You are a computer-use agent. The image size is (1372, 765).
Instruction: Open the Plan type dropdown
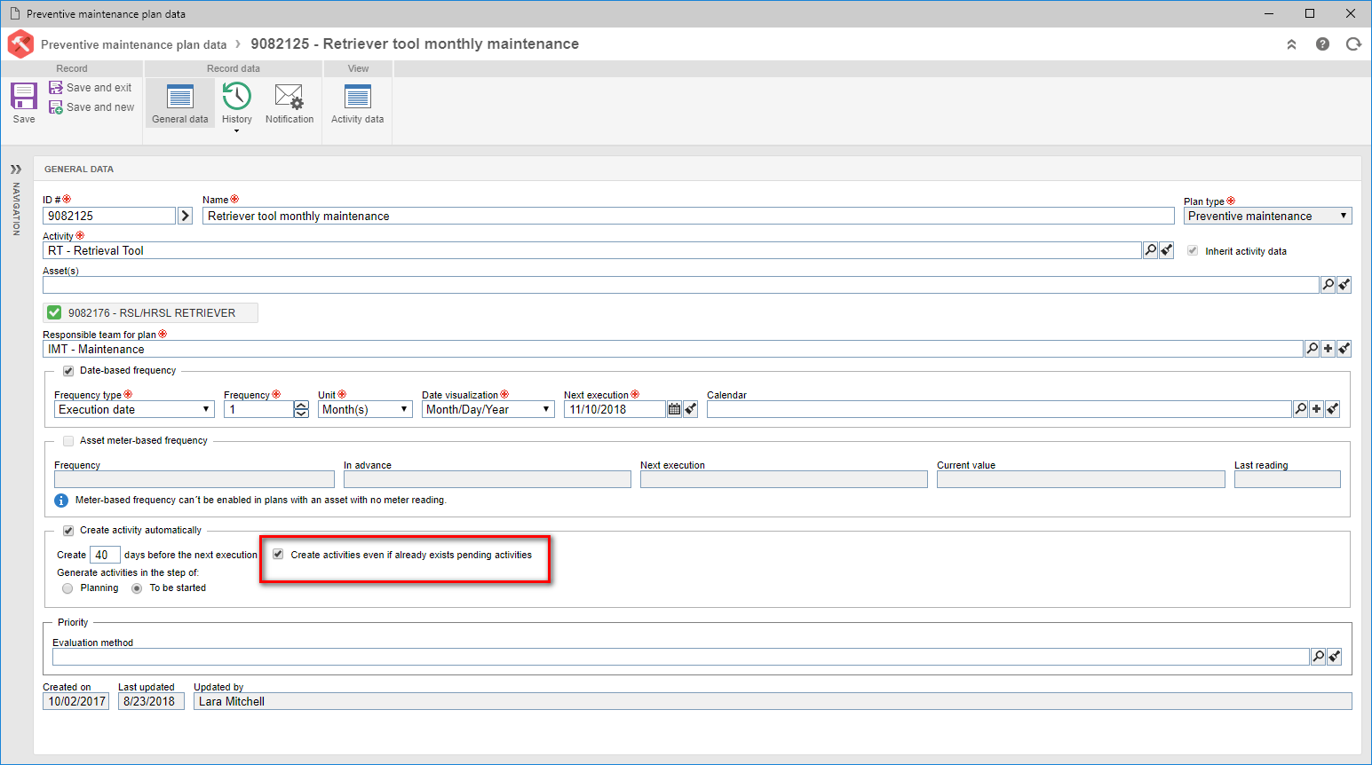click(x=1268, y=216)
